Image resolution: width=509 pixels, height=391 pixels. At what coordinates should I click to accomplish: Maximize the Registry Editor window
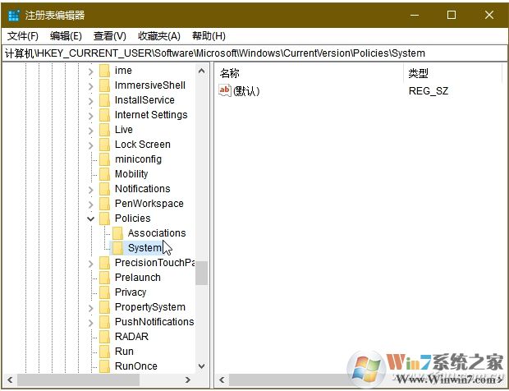pos(452,15)
